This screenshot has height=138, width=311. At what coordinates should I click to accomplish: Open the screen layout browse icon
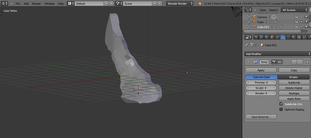pos(71,4)
